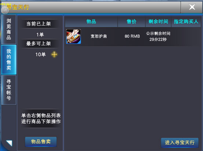Close the 寻宝天行 window
The image size is (203, 151).
192,7
